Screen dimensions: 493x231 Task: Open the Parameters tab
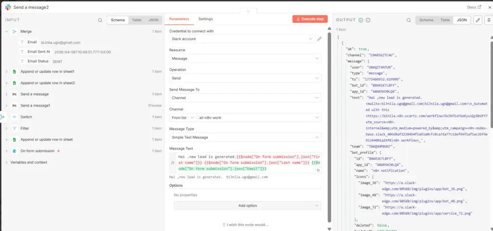[179, 19]
